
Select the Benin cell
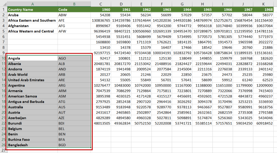pos(32,134)
